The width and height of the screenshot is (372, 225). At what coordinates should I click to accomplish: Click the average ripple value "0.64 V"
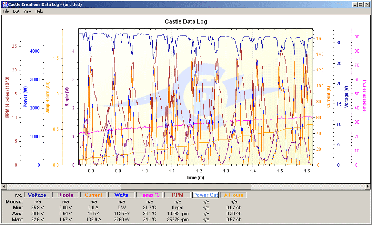coord(66,214)
